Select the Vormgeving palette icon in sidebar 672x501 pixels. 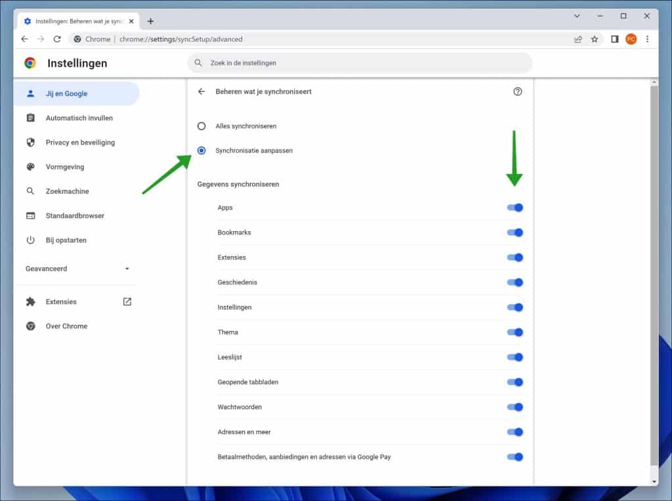29,167
